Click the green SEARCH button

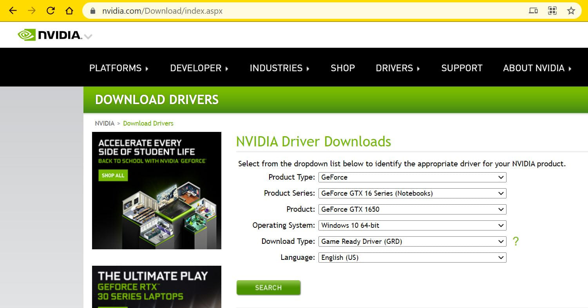point(268,288)
